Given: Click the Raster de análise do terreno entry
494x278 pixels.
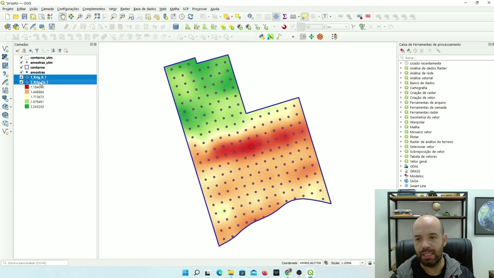Looking at the screenshot, I should [431, 142].
